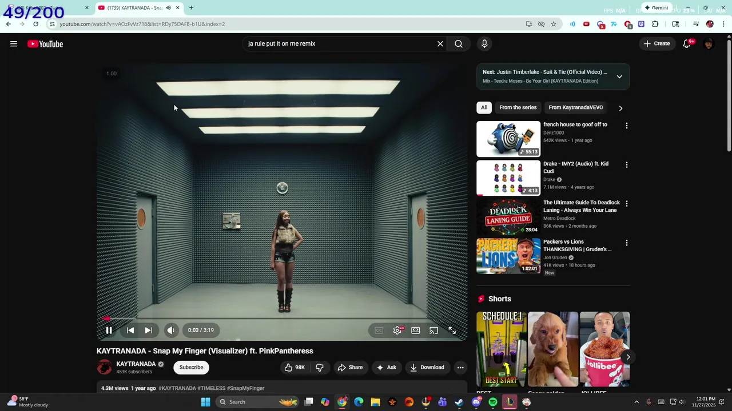
Task: Open options for Packers vs Lions video
Action: 626,243
